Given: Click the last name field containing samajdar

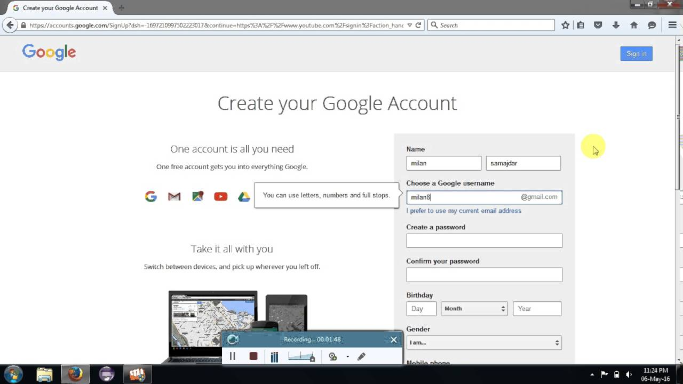Looking at the screenshot, I should (523, 163).
